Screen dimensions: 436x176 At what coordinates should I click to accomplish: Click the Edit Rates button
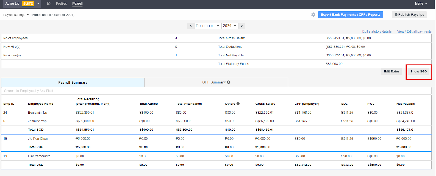392,71
